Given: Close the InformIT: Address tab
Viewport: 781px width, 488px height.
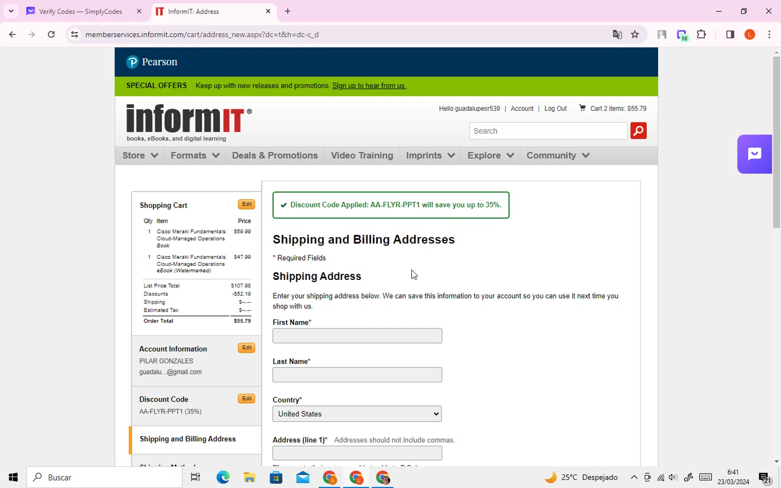Looking at the screenshot, I should click(x=268, y=11).
